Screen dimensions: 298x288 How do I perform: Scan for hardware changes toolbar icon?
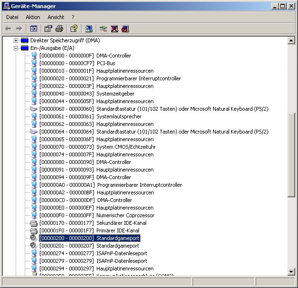[89, 29]
